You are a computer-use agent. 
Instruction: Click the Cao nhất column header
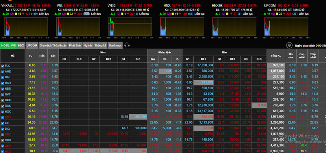pos(302,56)
